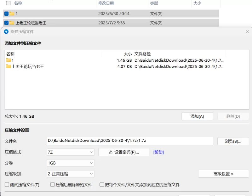The width and height of the screenshot is (252, 196).
Task: Close the 新建压缩文件 dialog
Action: [247, 32]
